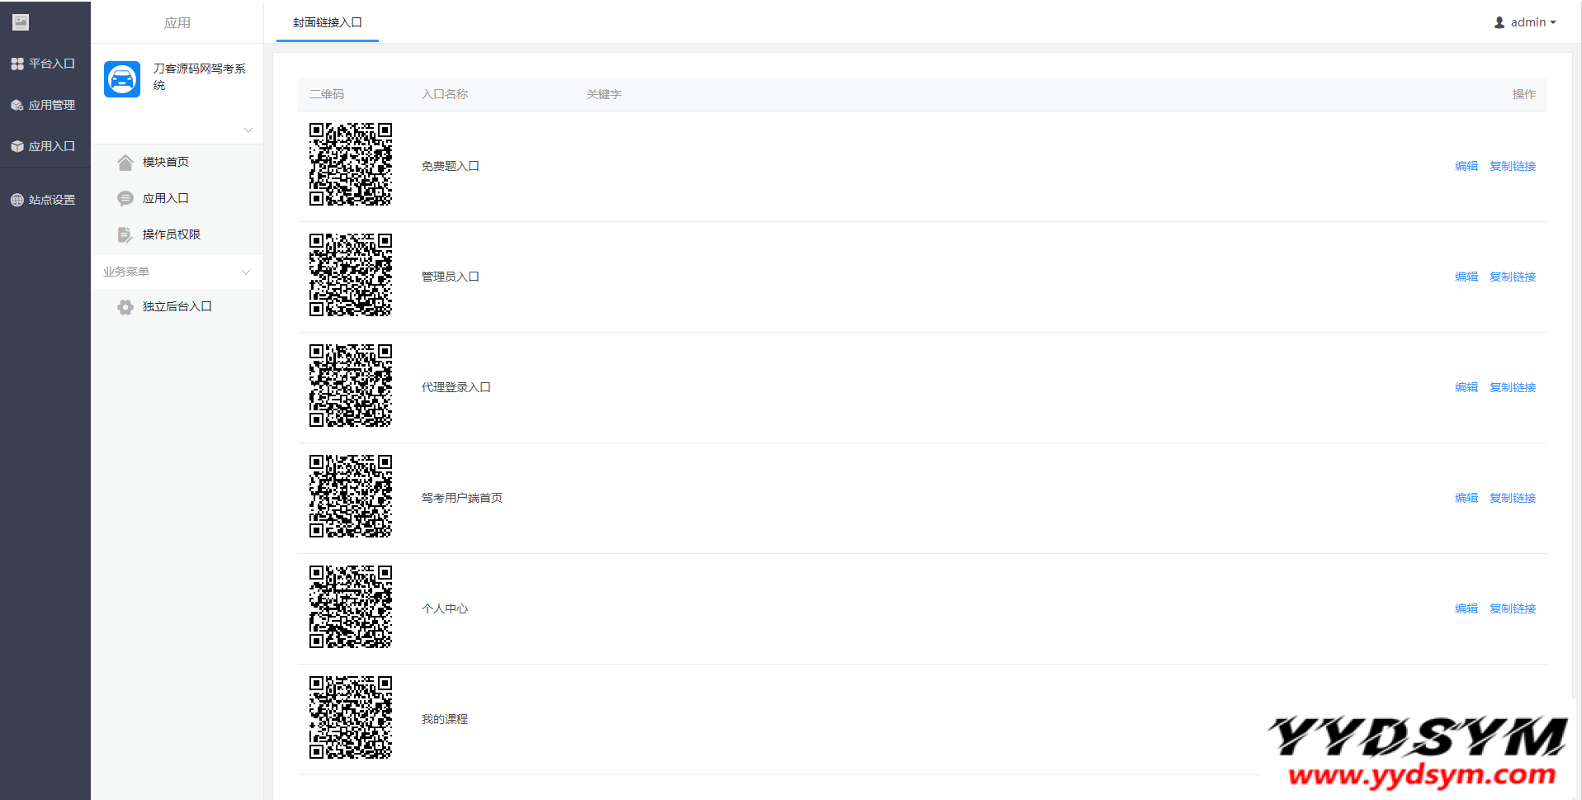Copy link for 管理员入口
The image size is (1582, 800).
(1513, 277)
